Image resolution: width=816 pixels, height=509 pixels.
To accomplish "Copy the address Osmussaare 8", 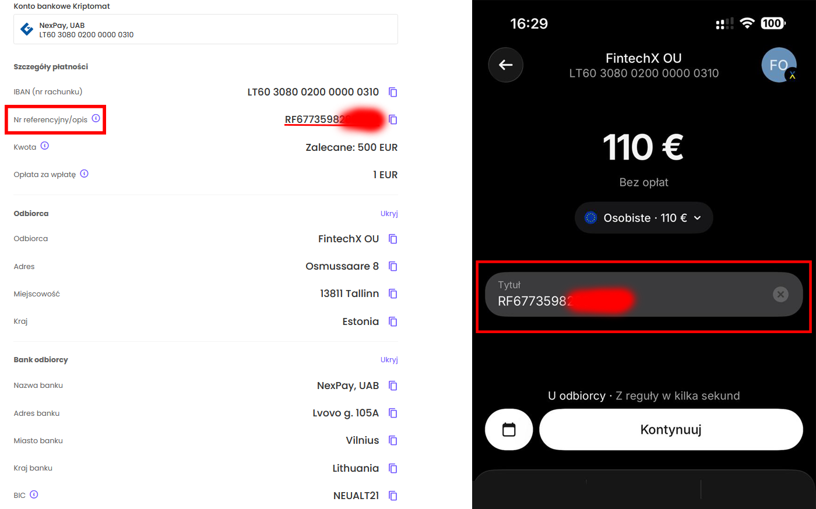I will point(393,266).
